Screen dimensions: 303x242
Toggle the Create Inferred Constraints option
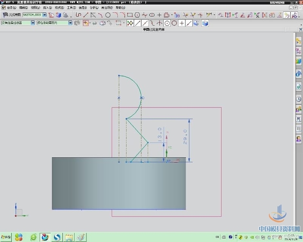click(x=286, y=15)
